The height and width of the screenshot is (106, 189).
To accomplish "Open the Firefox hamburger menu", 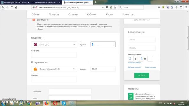I will point(186,7).
